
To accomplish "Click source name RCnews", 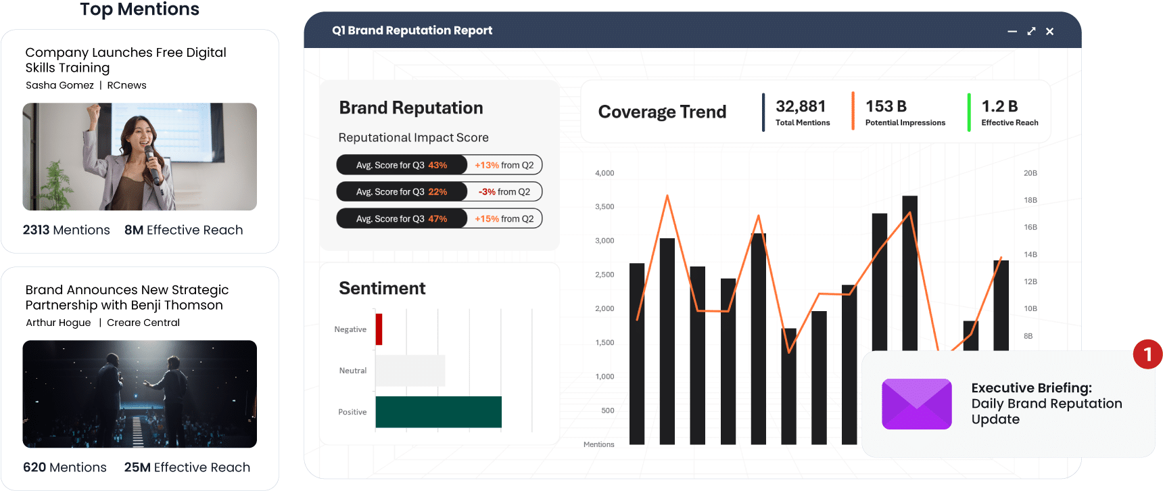I will click(126, 85).
